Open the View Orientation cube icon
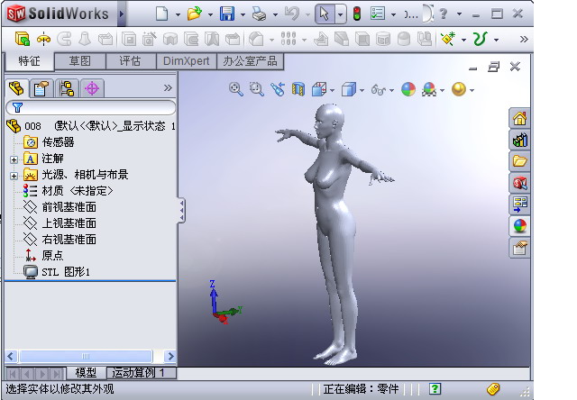The height and width of the screenshot is (400, 577). [318, 89]
